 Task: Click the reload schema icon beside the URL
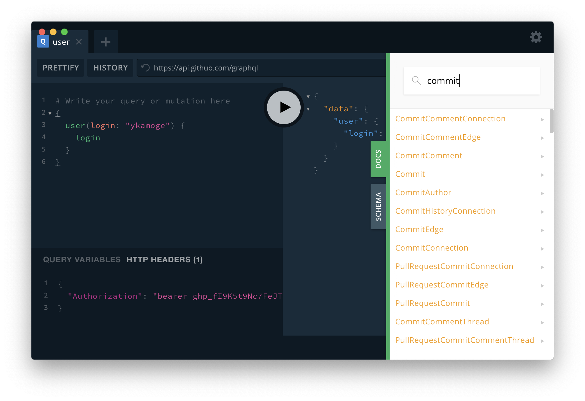(x=145, y=68)
